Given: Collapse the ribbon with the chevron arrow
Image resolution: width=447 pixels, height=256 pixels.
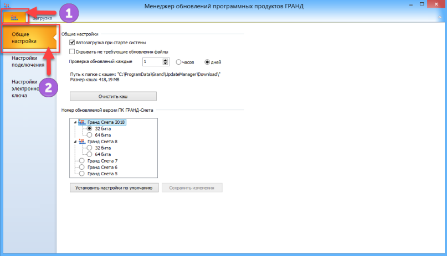Looking at the screenshot, I should [x=440, y=17].
